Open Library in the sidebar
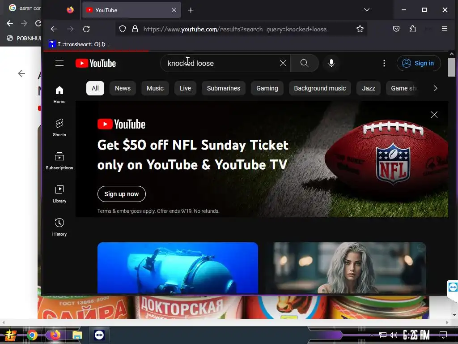This screenshot has width=458, height=344. 59,194
